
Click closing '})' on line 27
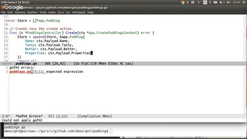pyautogui.click(x=19, y=57)
